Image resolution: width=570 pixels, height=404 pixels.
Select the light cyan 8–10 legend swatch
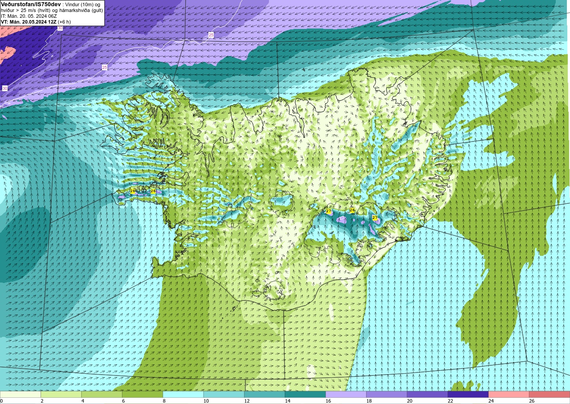(x=183, y=394)
